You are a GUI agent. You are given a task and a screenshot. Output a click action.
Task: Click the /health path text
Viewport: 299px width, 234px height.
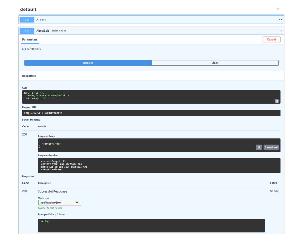pyautogui.click(x=43, y=31)
